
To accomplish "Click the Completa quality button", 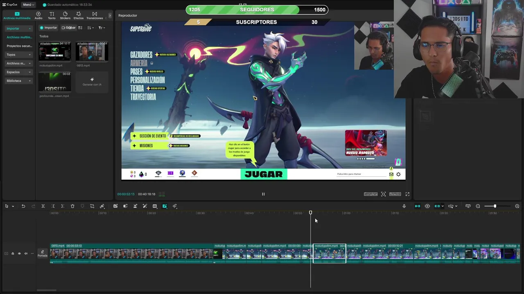I will 370,194.
